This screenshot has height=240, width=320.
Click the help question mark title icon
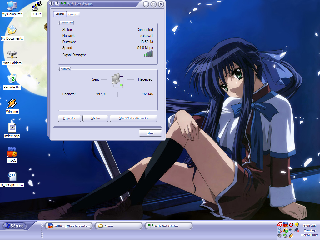51,3
